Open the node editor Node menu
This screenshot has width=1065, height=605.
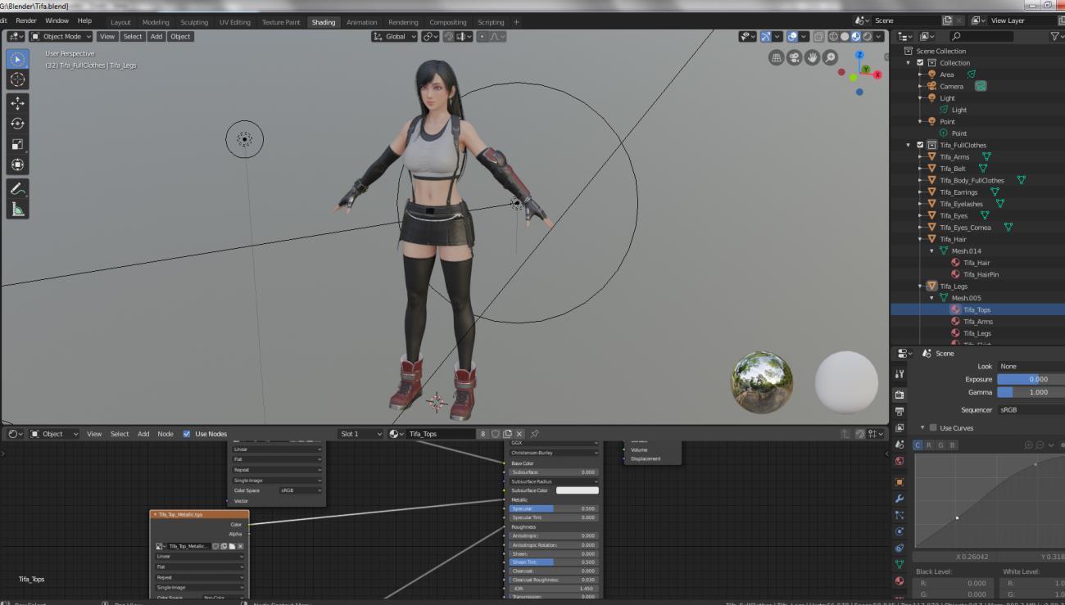coord(165,434)
